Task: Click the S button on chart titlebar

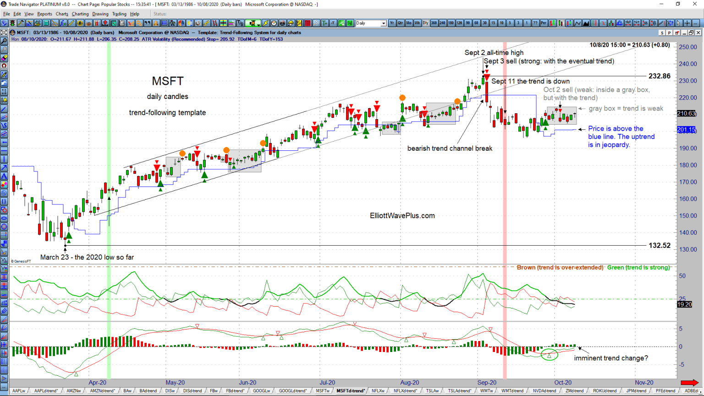Action: (x=662, y=33)
